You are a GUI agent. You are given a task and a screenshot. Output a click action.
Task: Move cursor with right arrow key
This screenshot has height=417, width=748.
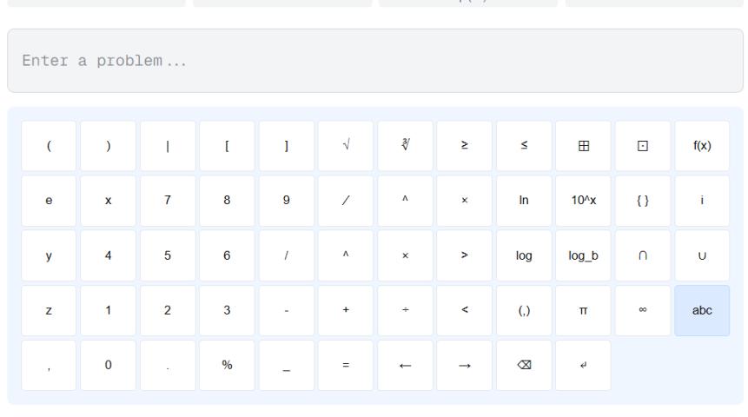[x=464, y=365]
